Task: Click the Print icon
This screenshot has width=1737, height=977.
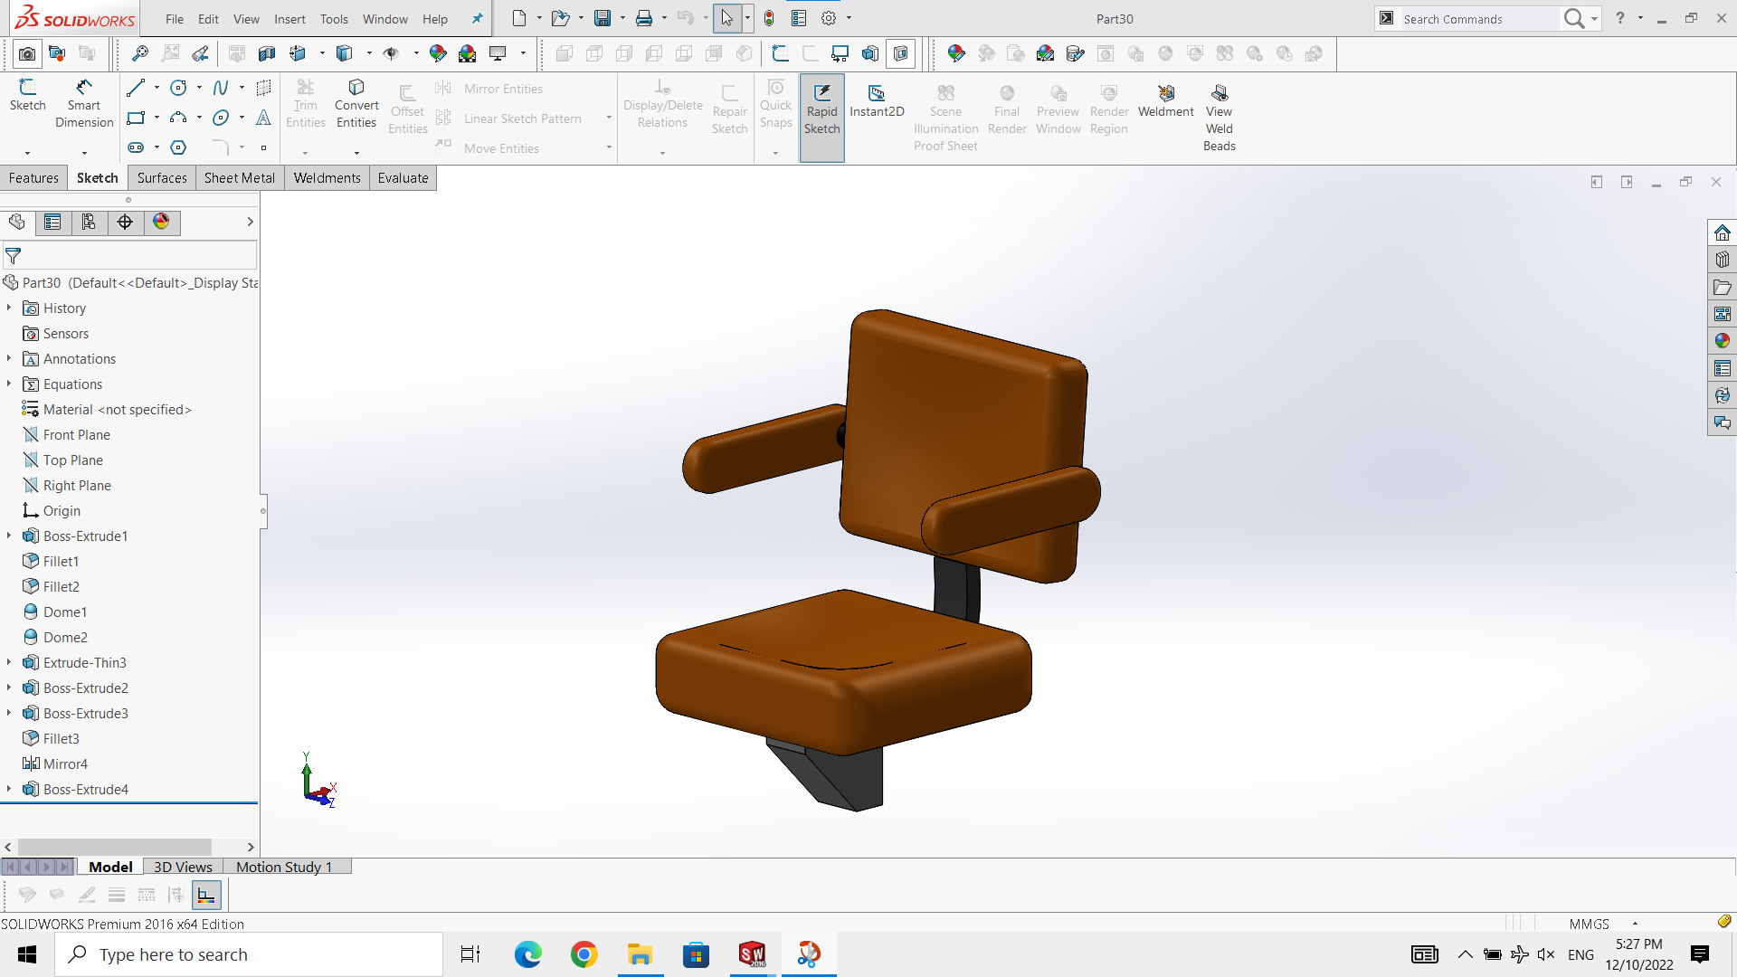Action: [644, 18]
